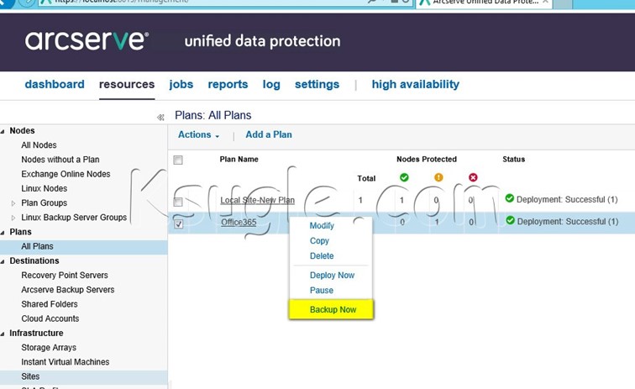Open Exchange Online Nodes
This screenshot has height=389, width=635.
(66, 174)
